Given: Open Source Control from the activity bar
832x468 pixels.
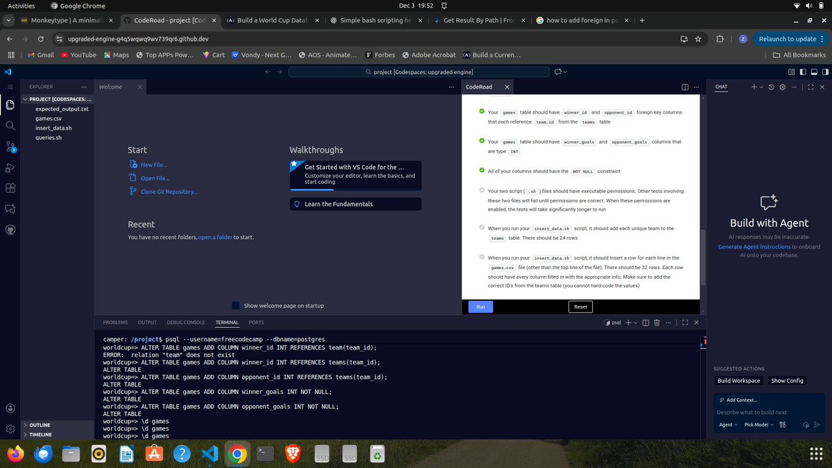Looking at the screenshot, I should (10, 146).
